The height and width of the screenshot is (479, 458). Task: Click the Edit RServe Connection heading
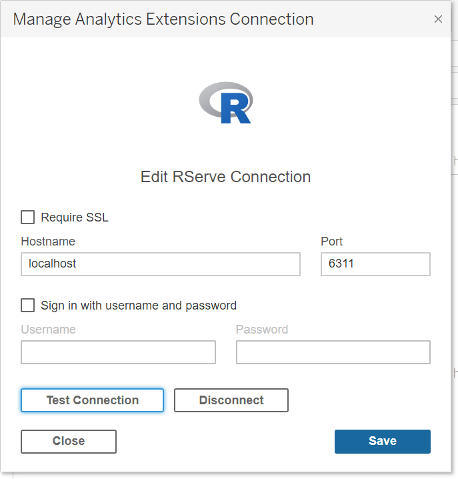click(226, 177)
